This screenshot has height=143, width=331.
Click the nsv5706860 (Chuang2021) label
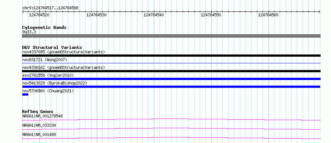point(48,91)
